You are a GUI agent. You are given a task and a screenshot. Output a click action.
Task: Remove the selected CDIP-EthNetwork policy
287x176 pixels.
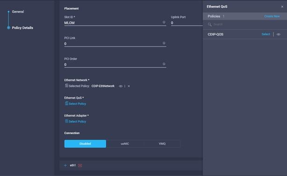129,86
